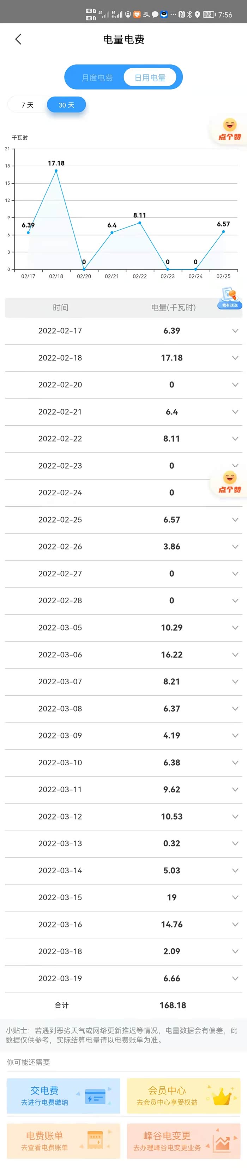247x1168 pixels.
Task: Tap the 8.11 chart point for 02/22
Action: click(140, 223)
